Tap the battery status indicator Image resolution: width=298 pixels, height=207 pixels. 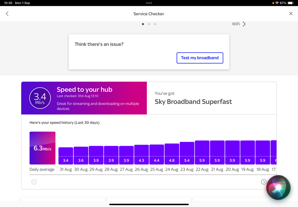[291, 3]
